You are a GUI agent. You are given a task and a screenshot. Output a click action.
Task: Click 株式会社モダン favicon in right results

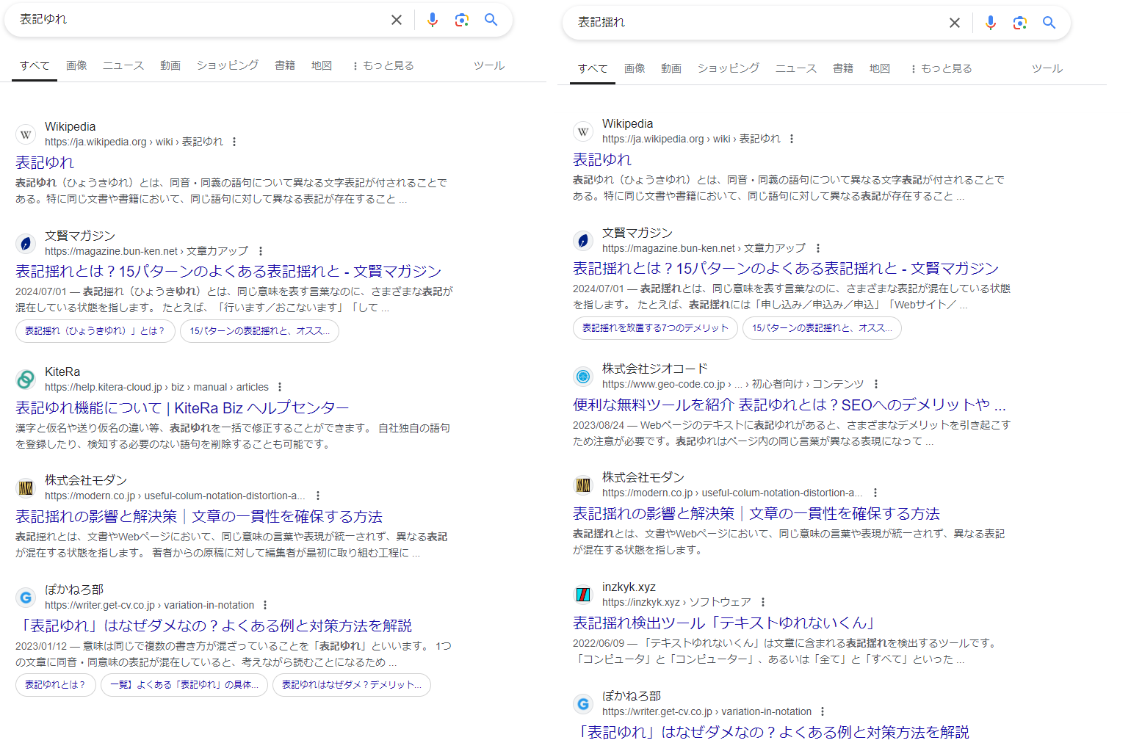(583, 485)
